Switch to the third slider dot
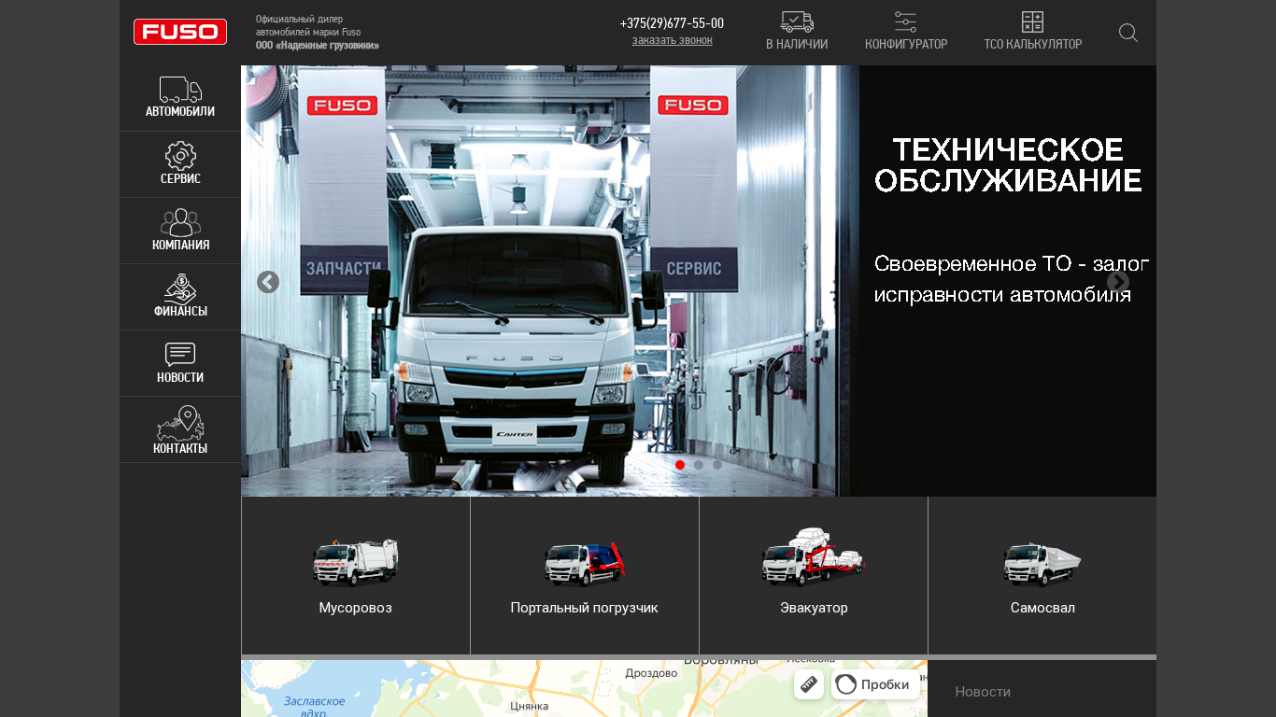Viewport: 1276px width, 717px height. pos(717,465)
